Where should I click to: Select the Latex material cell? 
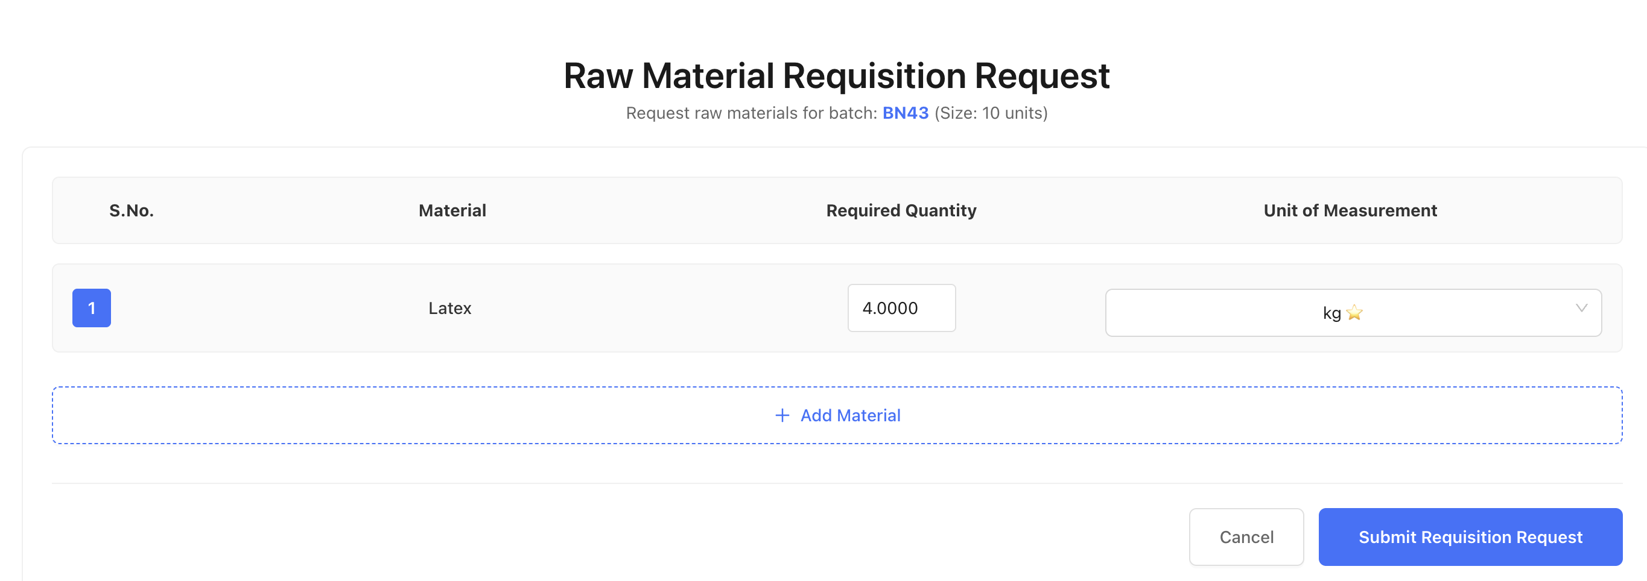coord(450,308)
